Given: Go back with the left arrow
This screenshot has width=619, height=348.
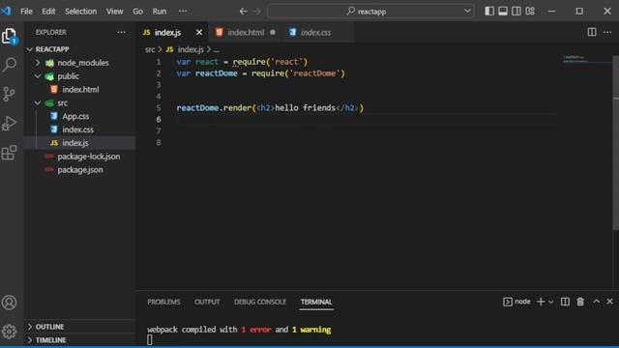Looking at the screenshot, I should point(244,11).
